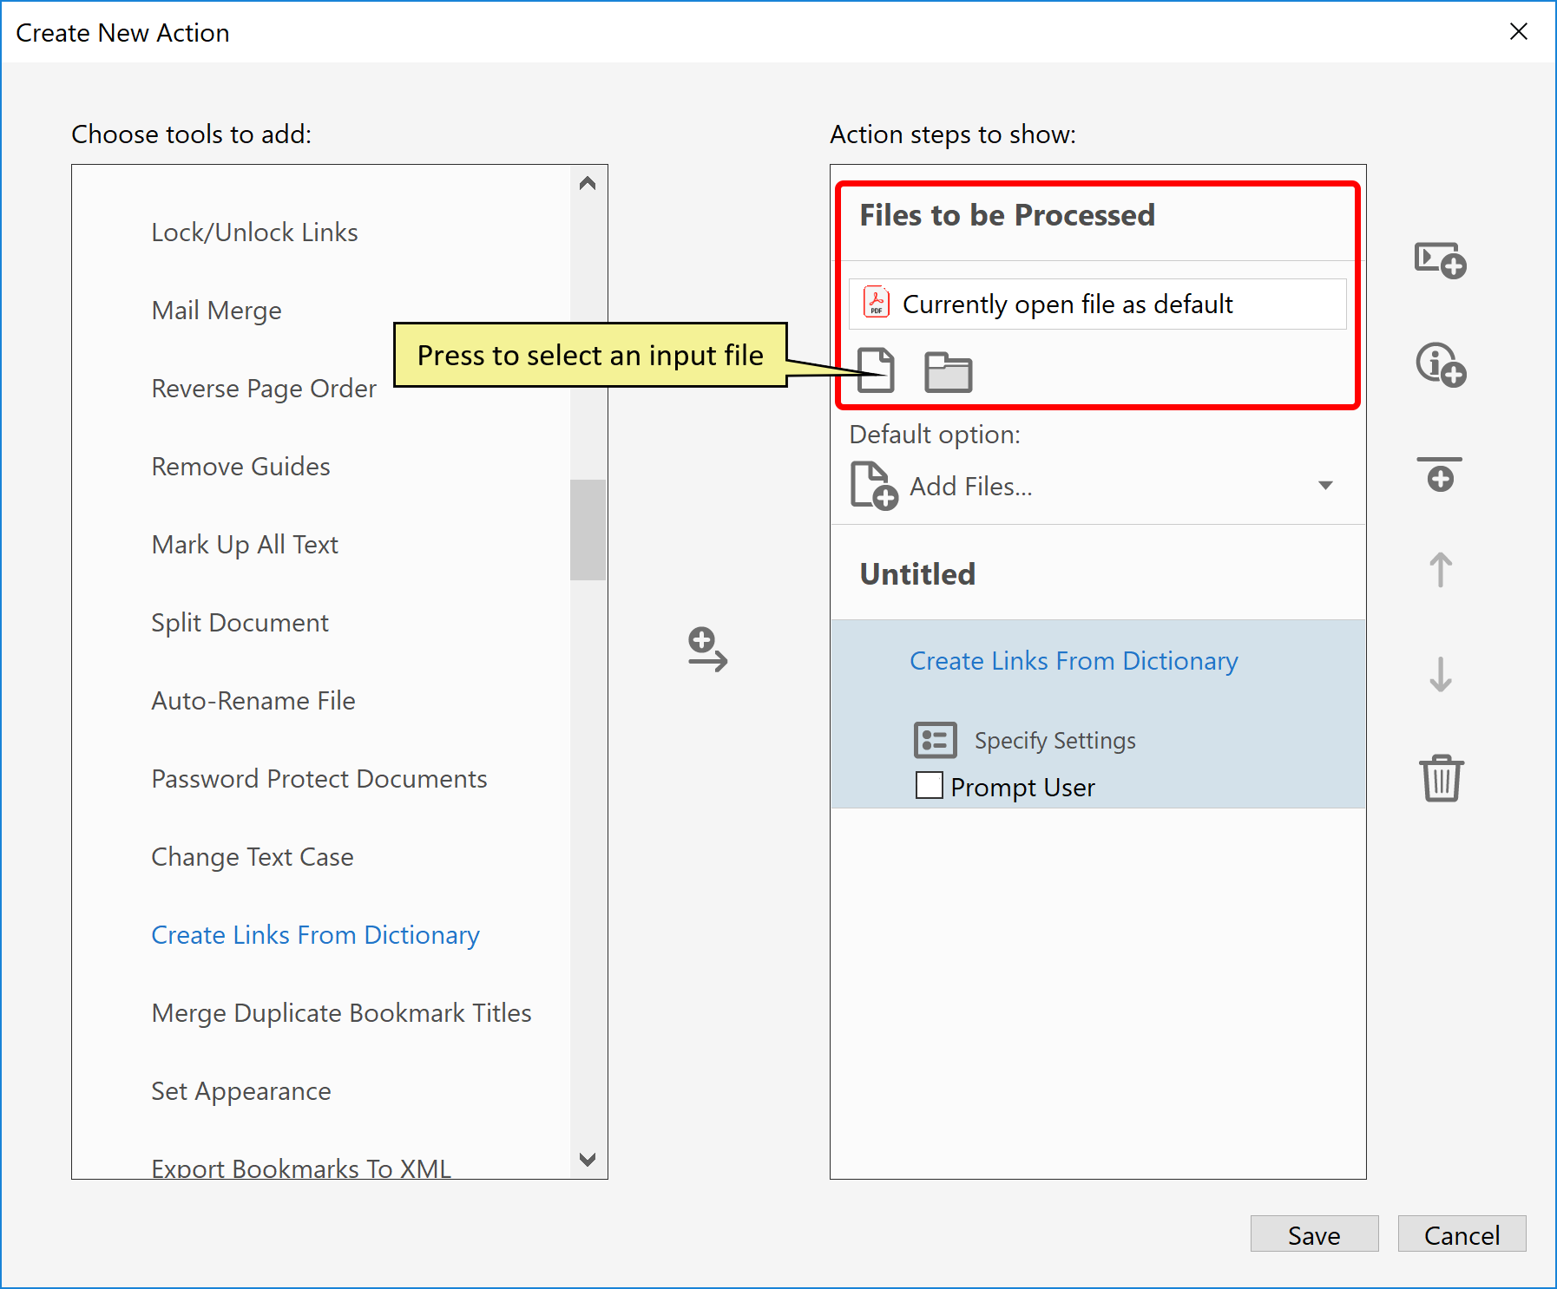Click the Add Instruction Step icon

tap(1440, 365)
